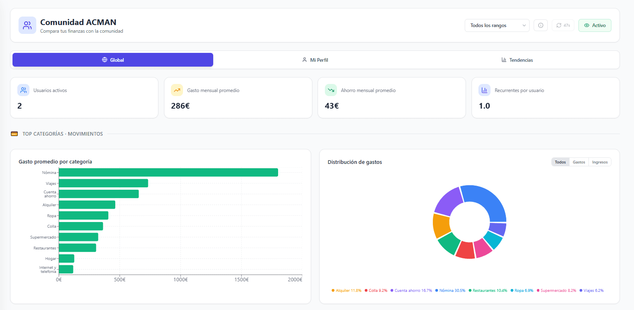The image size is (634, 310).
Task: Click the Viajes 6.2% legend entry
Action: point(592,291)
